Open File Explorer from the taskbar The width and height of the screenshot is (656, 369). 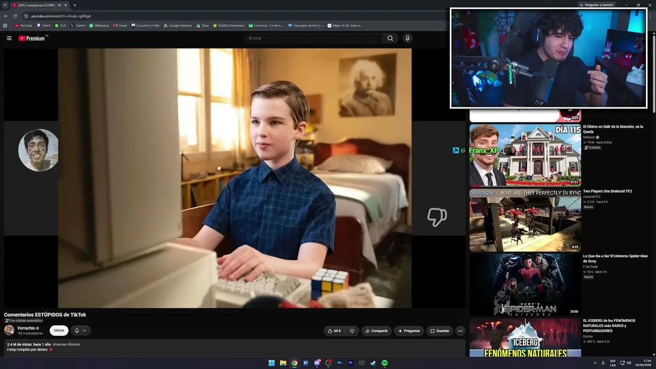click(283, 363)
